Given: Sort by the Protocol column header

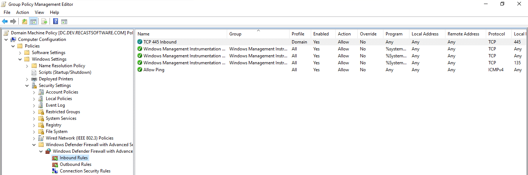Looking at the screenshot, I should (x=496, y=34).
